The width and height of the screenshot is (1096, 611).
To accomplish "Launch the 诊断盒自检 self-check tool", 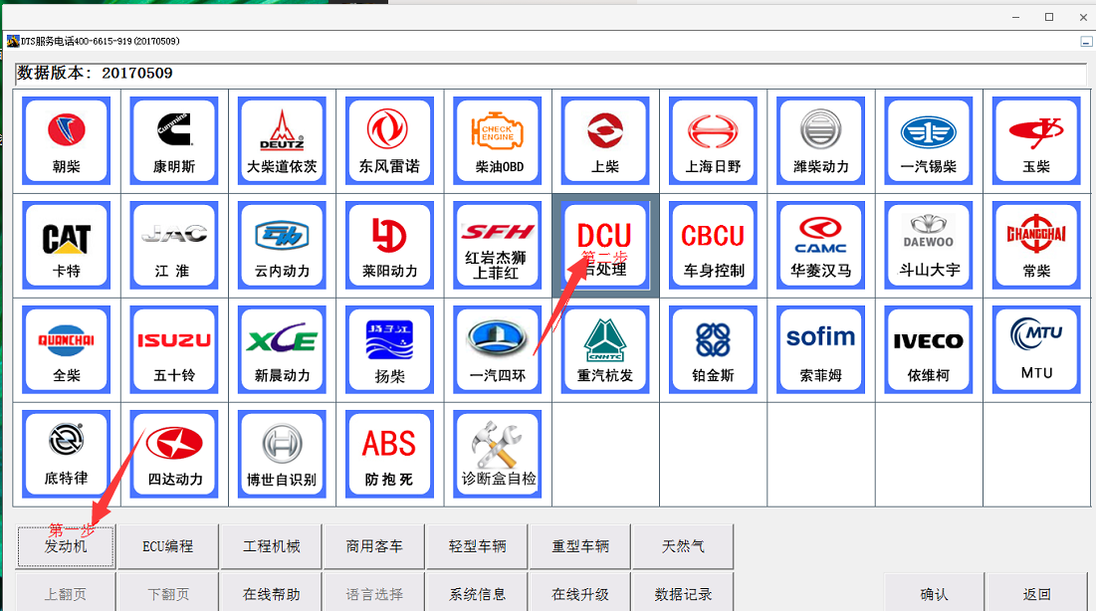I will coord(498,454).
